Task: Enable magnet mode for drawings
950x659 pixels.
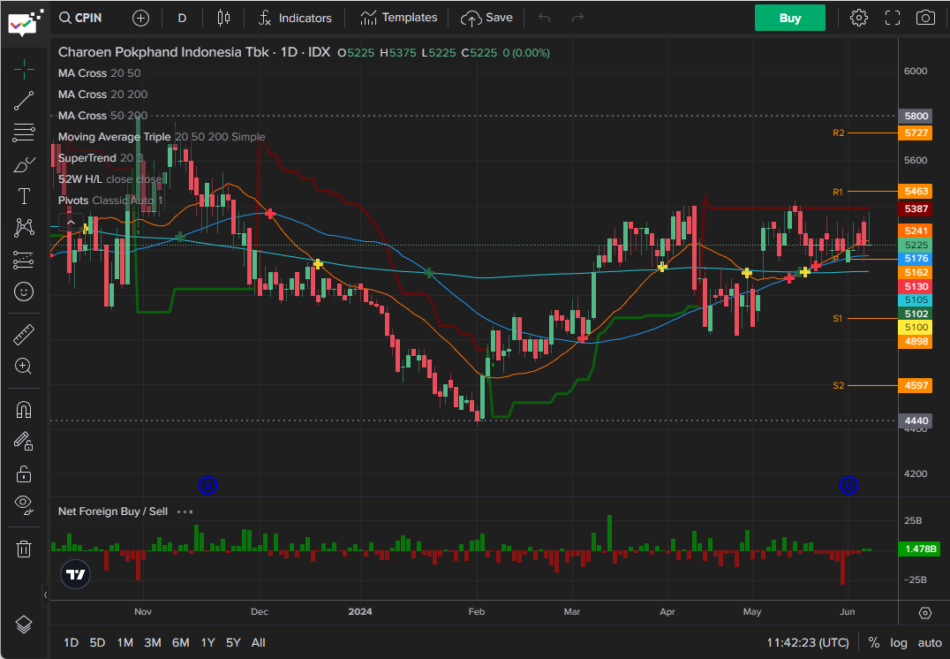Action: click(24, 410)
